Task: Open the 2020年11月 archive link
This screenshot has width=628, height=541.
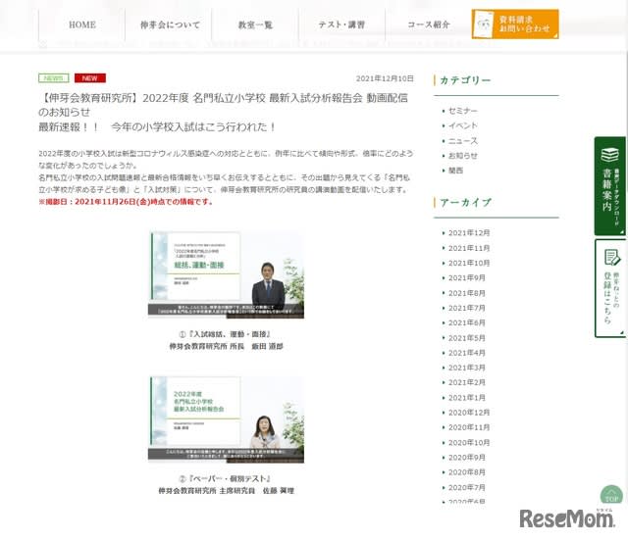Action: tap(469, 427)
